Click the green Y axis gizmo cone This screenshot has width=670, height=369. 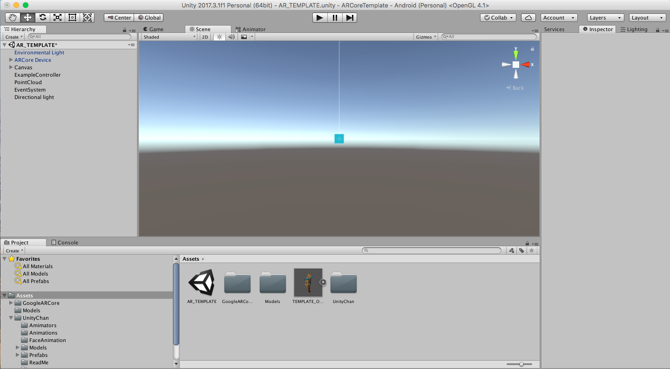(516, 54)
